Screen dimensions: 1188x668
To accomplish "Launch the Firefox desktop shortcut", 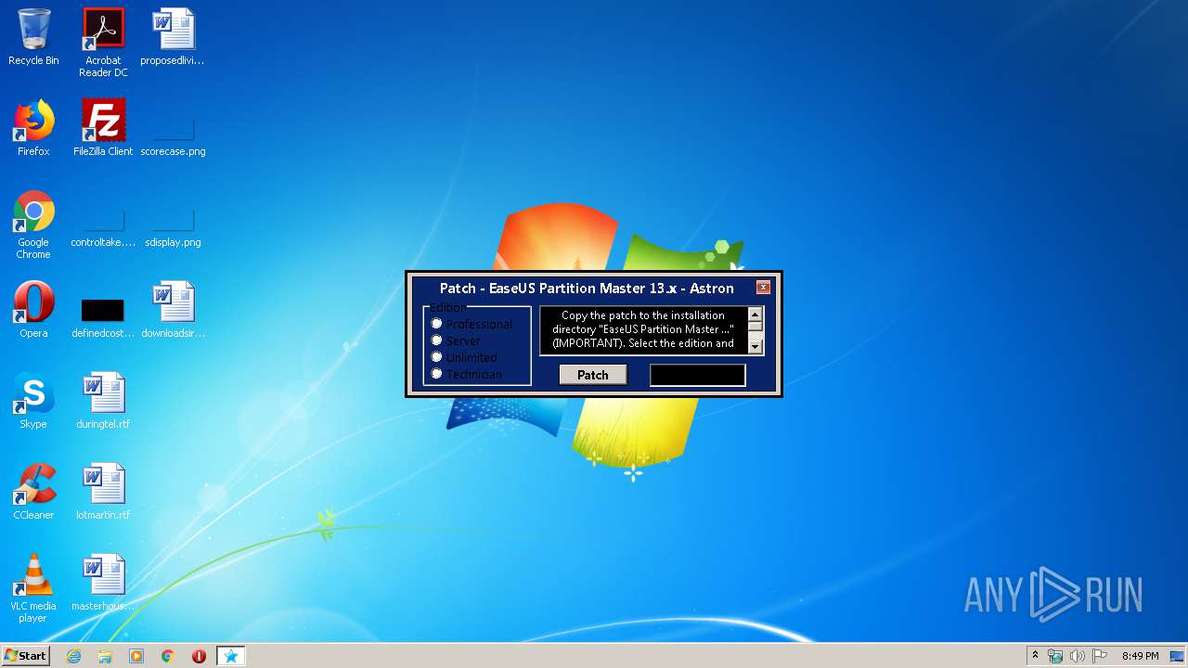I will click(33, 128).
